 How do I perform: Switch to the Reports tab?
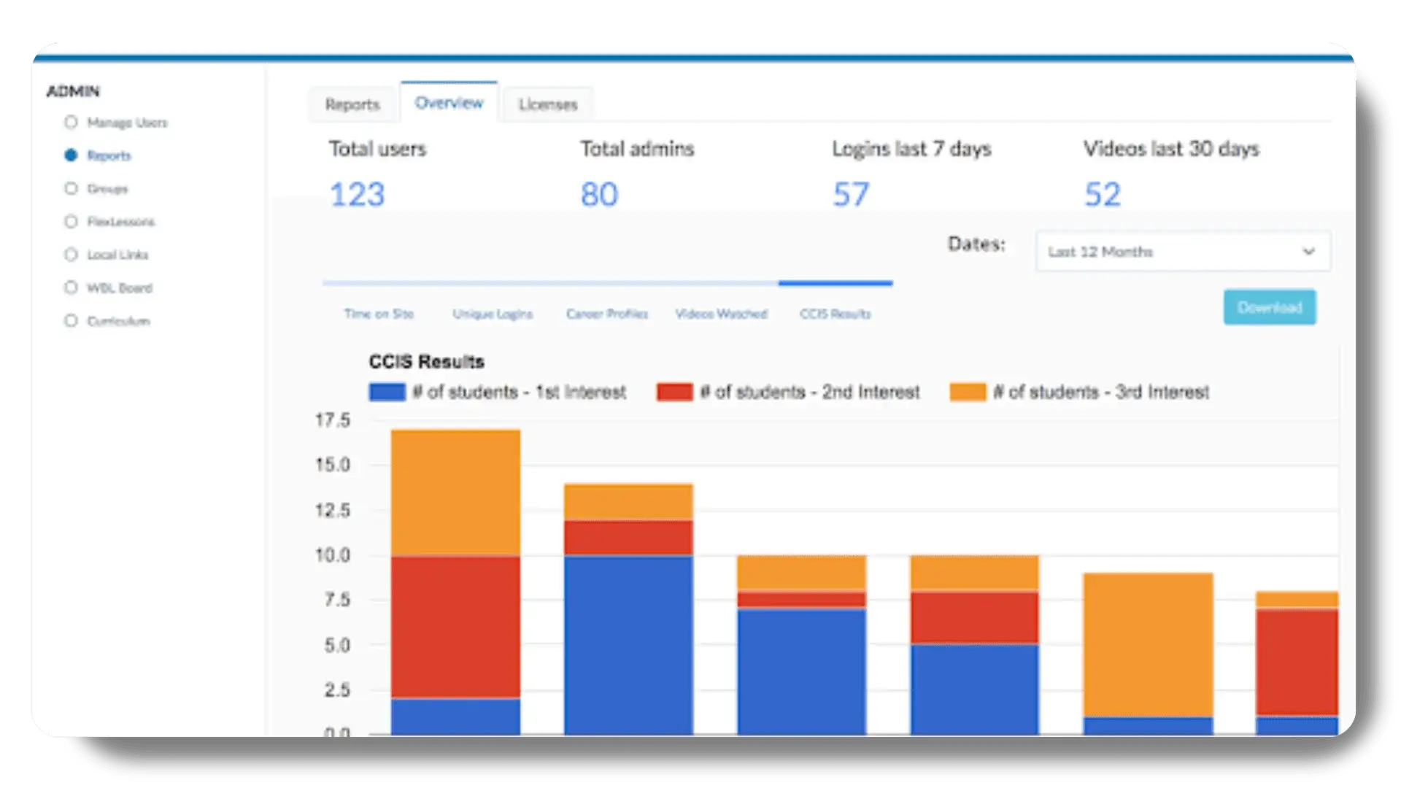(x=352, y=104)
